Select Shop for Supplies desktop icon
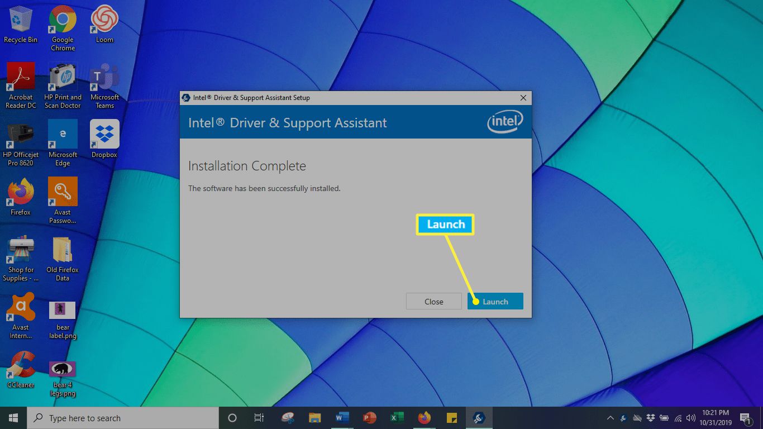 [21, 259]
